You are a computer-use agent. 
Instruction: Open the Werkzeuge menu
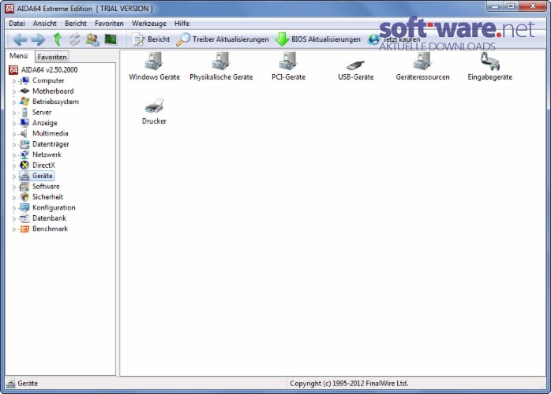click(x=149, y=24)
